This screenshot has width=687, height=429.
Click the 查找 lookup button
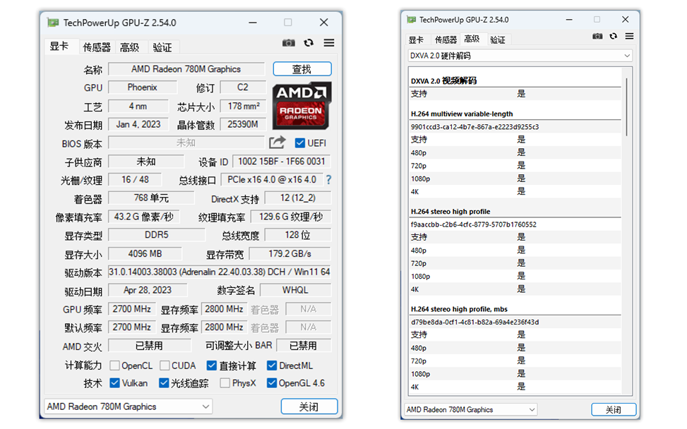pos(302,69)
